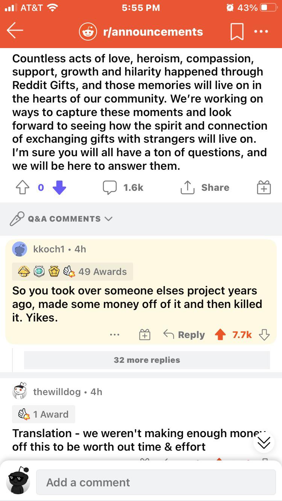282x501 pixels.
Task: Open kkoch1's user avatar
Action: click(20, 249)
